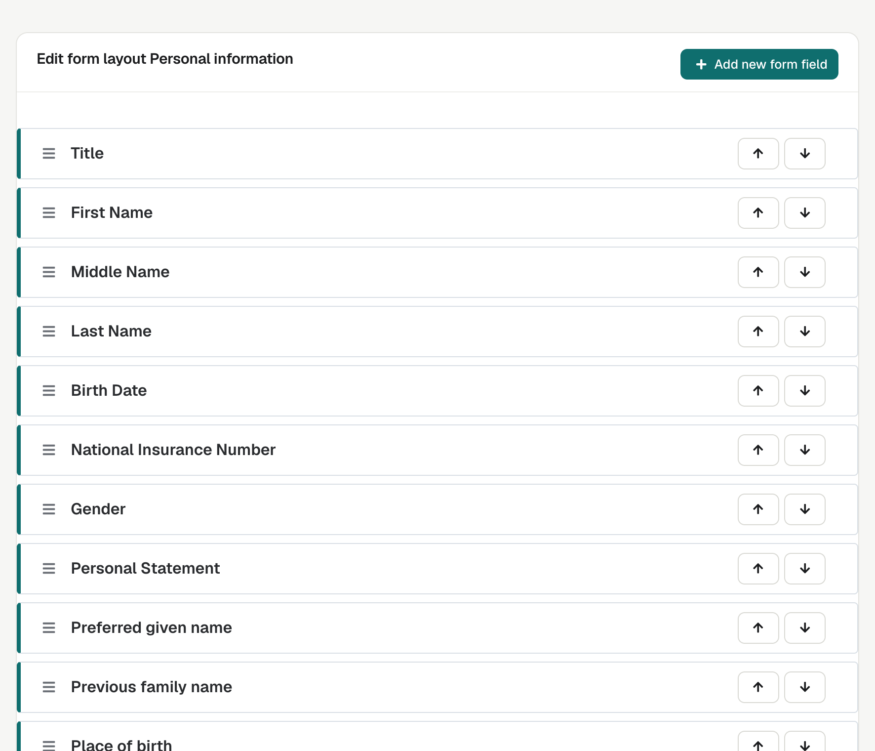Move Previous family name field up
The height and width of the screenshot is (751, 875).
(x=758, y=687)
